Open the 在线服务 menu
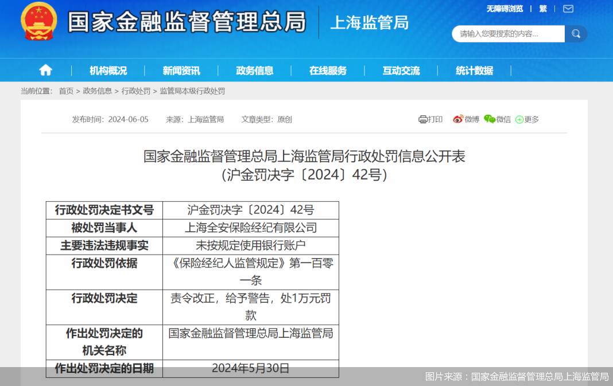 [328, 71]
